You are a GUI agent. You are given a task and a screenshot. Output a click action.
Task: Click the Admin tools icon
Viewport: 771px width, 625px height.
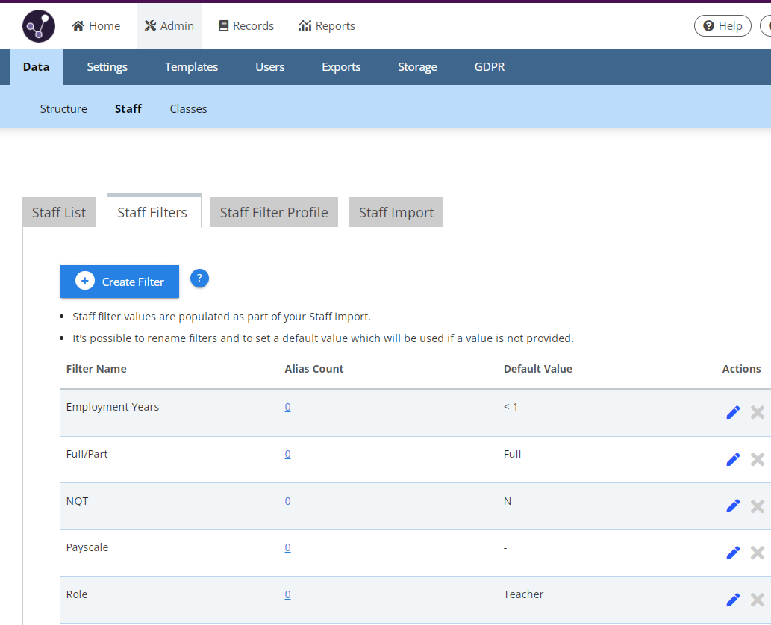[x=151, y=25]
